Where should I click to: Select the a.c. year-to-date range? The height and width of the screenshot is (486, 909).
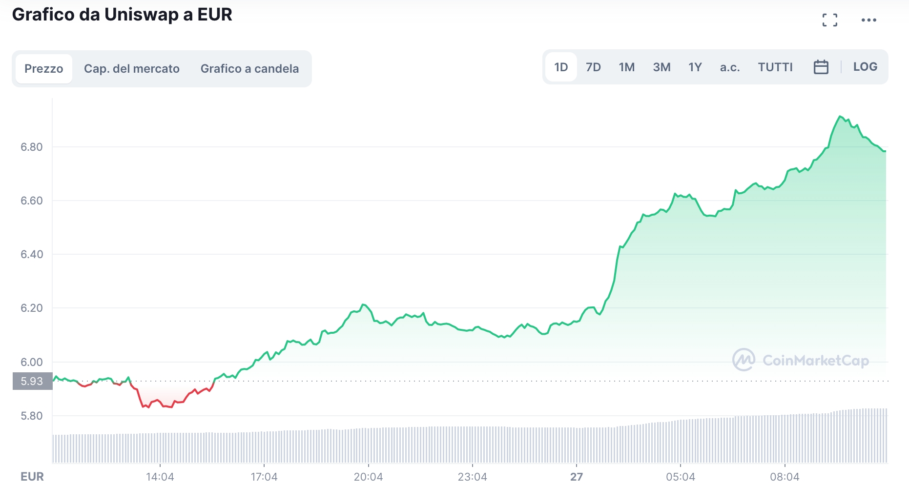(x=730, y=67)
